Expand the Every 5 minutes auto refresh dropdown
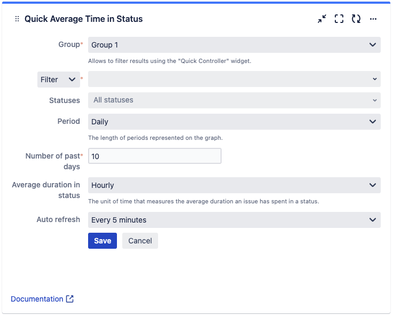 point(234,220)
